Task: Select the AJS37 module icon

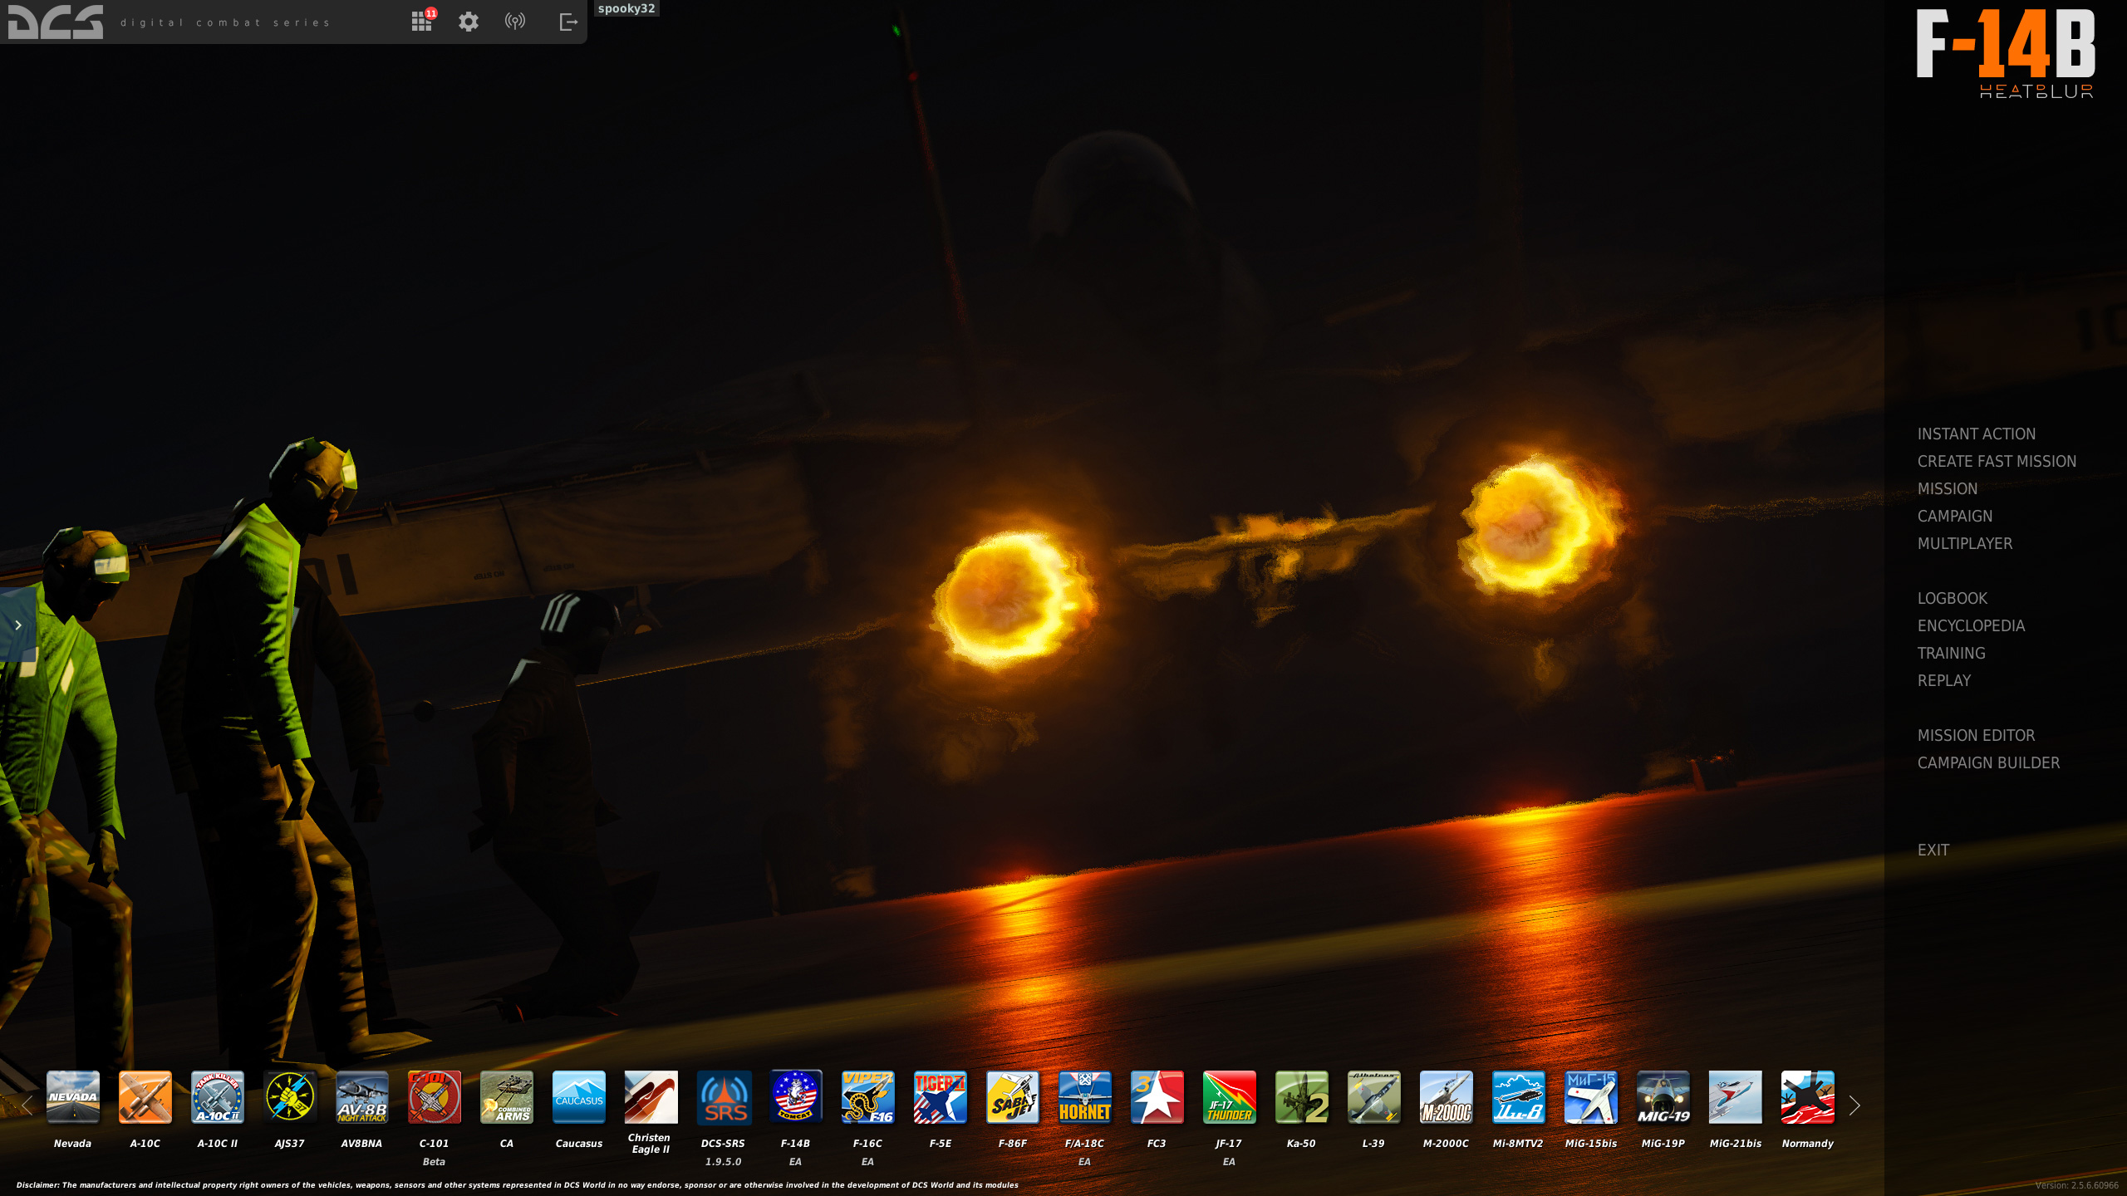Action: click(x=289, y=1096)
